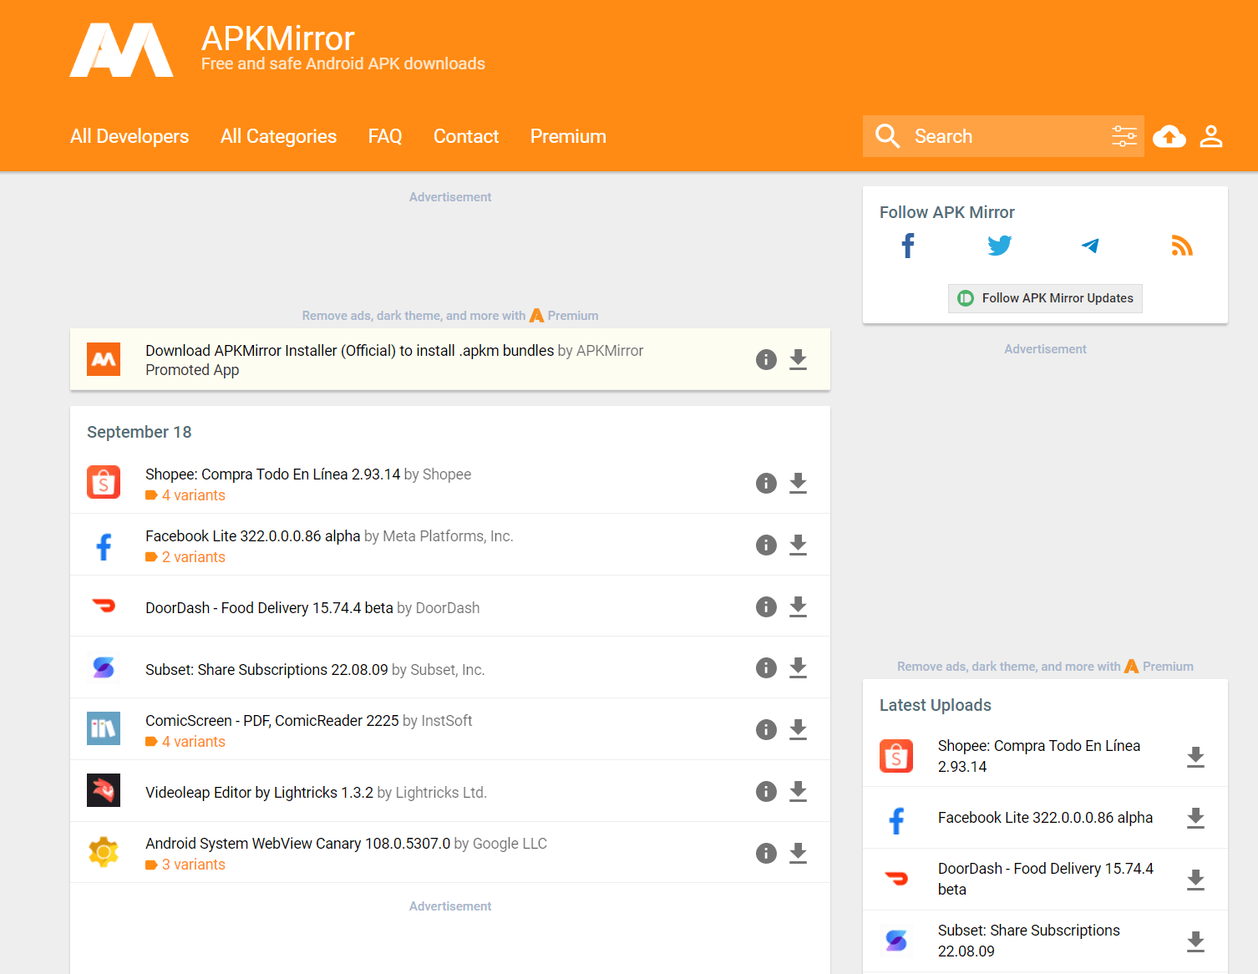Image resolution: width=1258 pixels, height=974 pixels.
Task: Download ComicScreen 2225
Action: coord(799,729)
